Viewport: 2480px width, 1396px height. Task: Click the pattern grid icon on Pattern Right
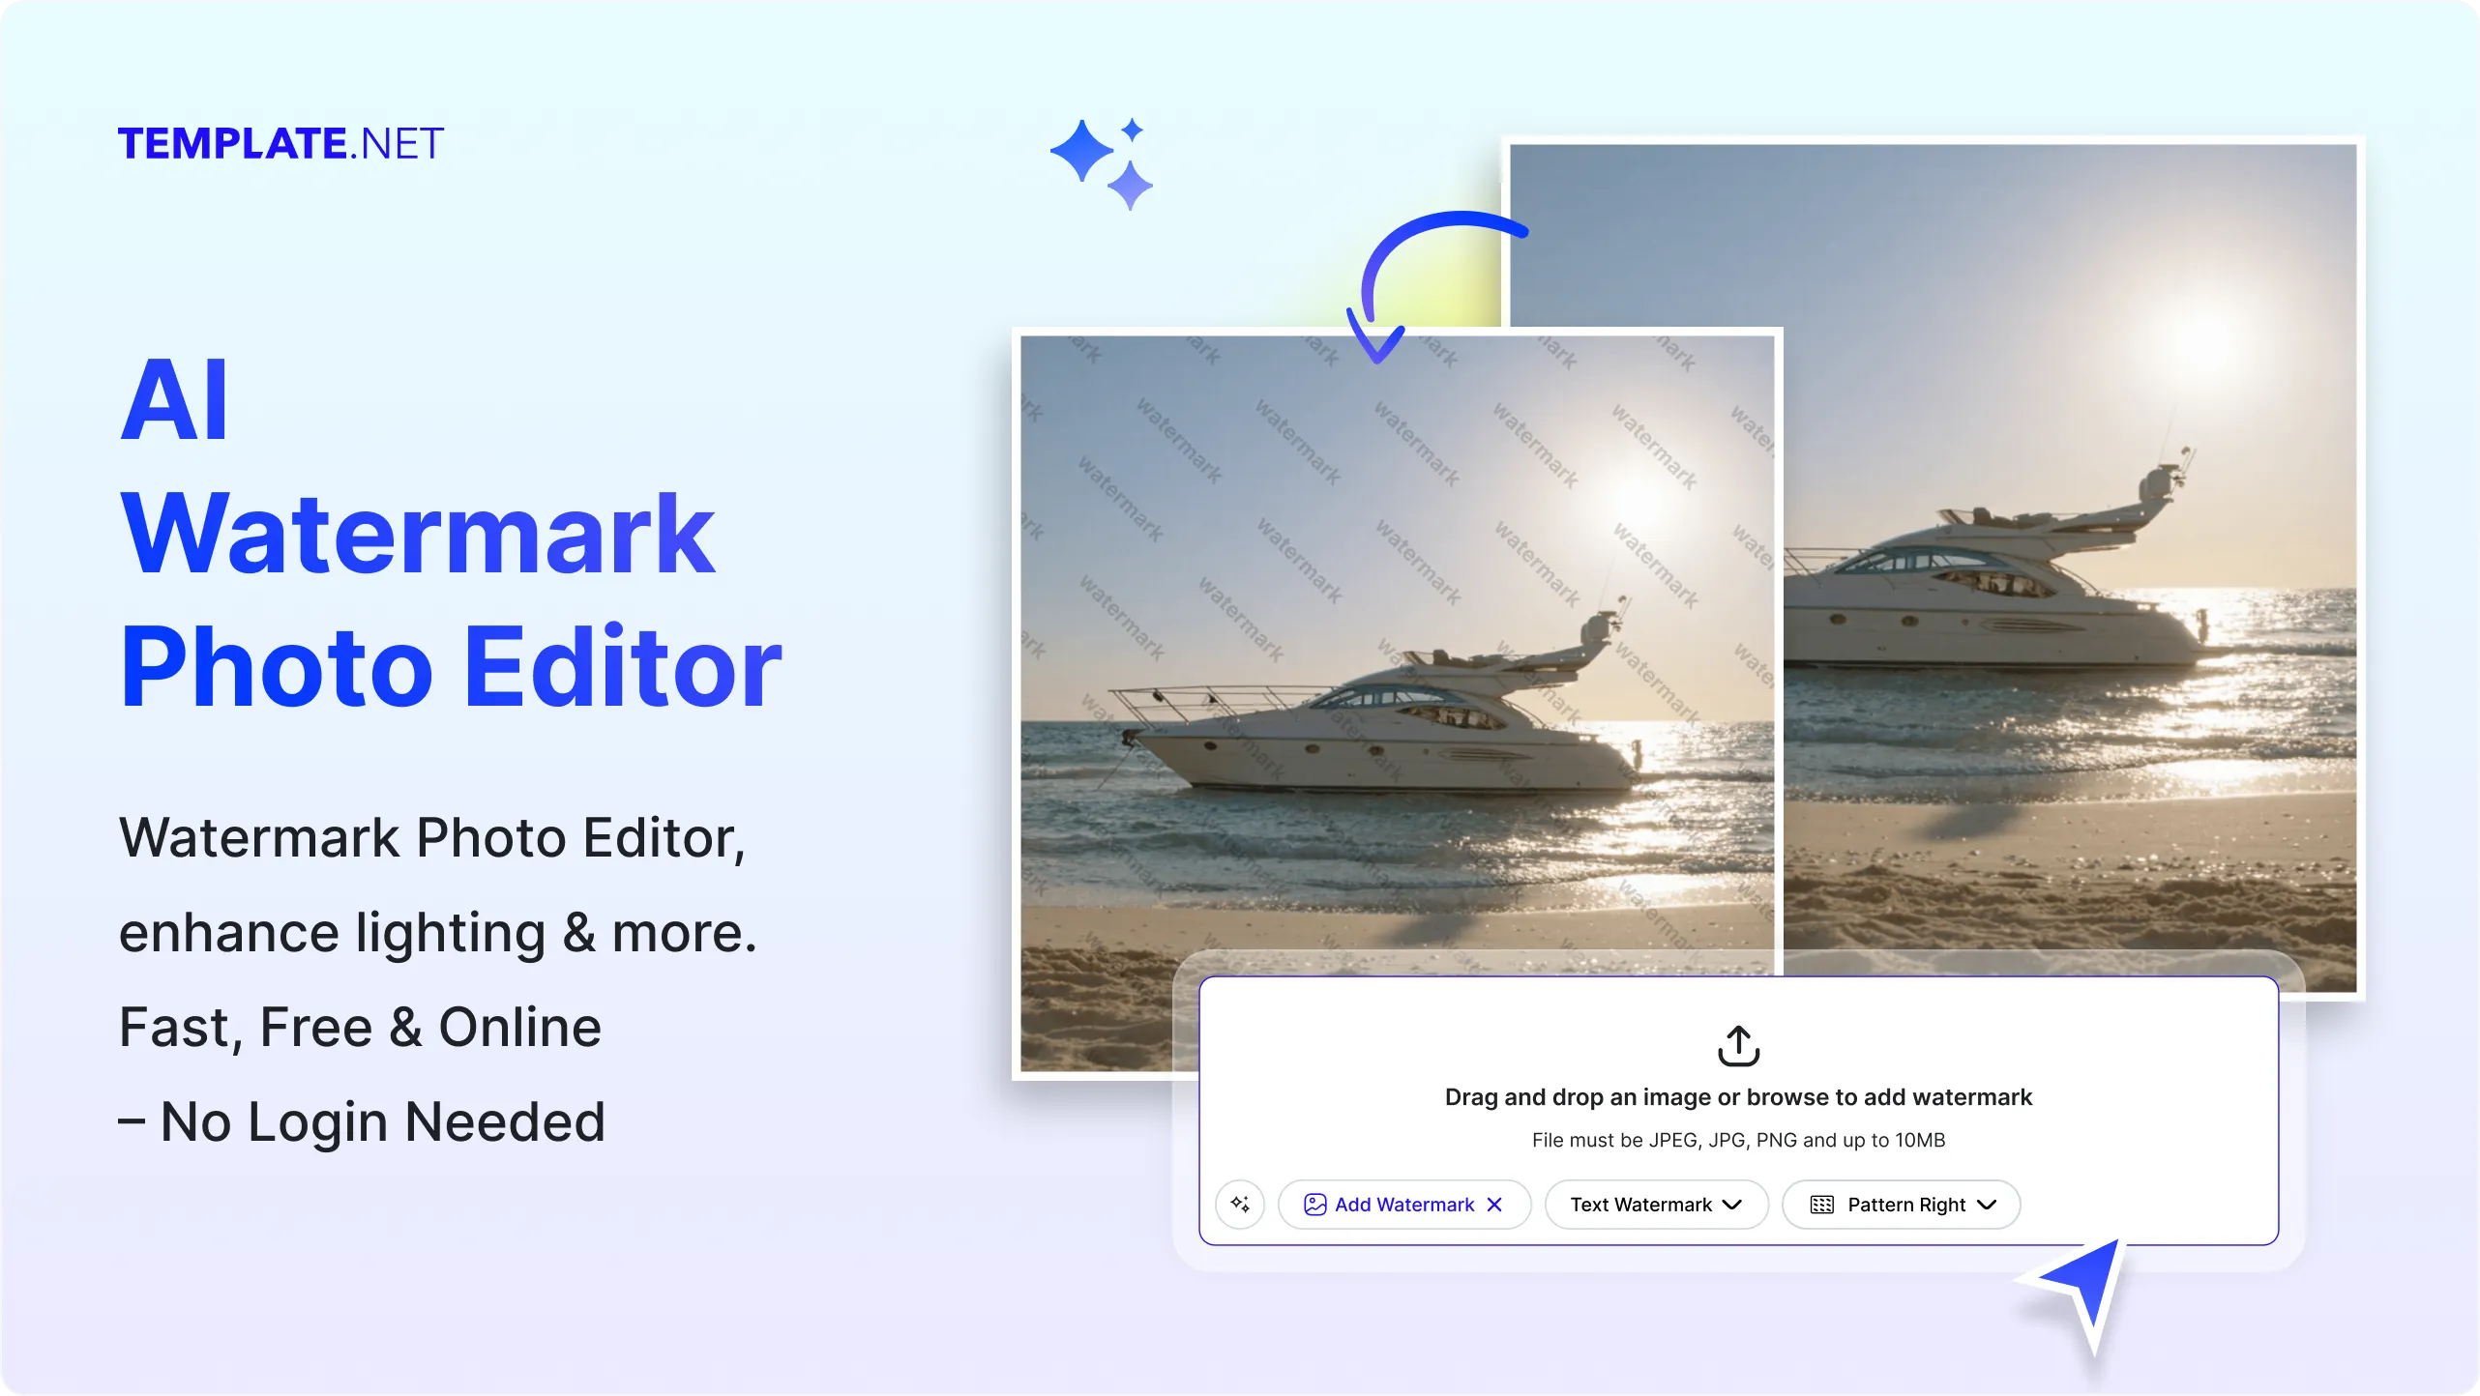pyautogui.click(x=1822, y=1204)
